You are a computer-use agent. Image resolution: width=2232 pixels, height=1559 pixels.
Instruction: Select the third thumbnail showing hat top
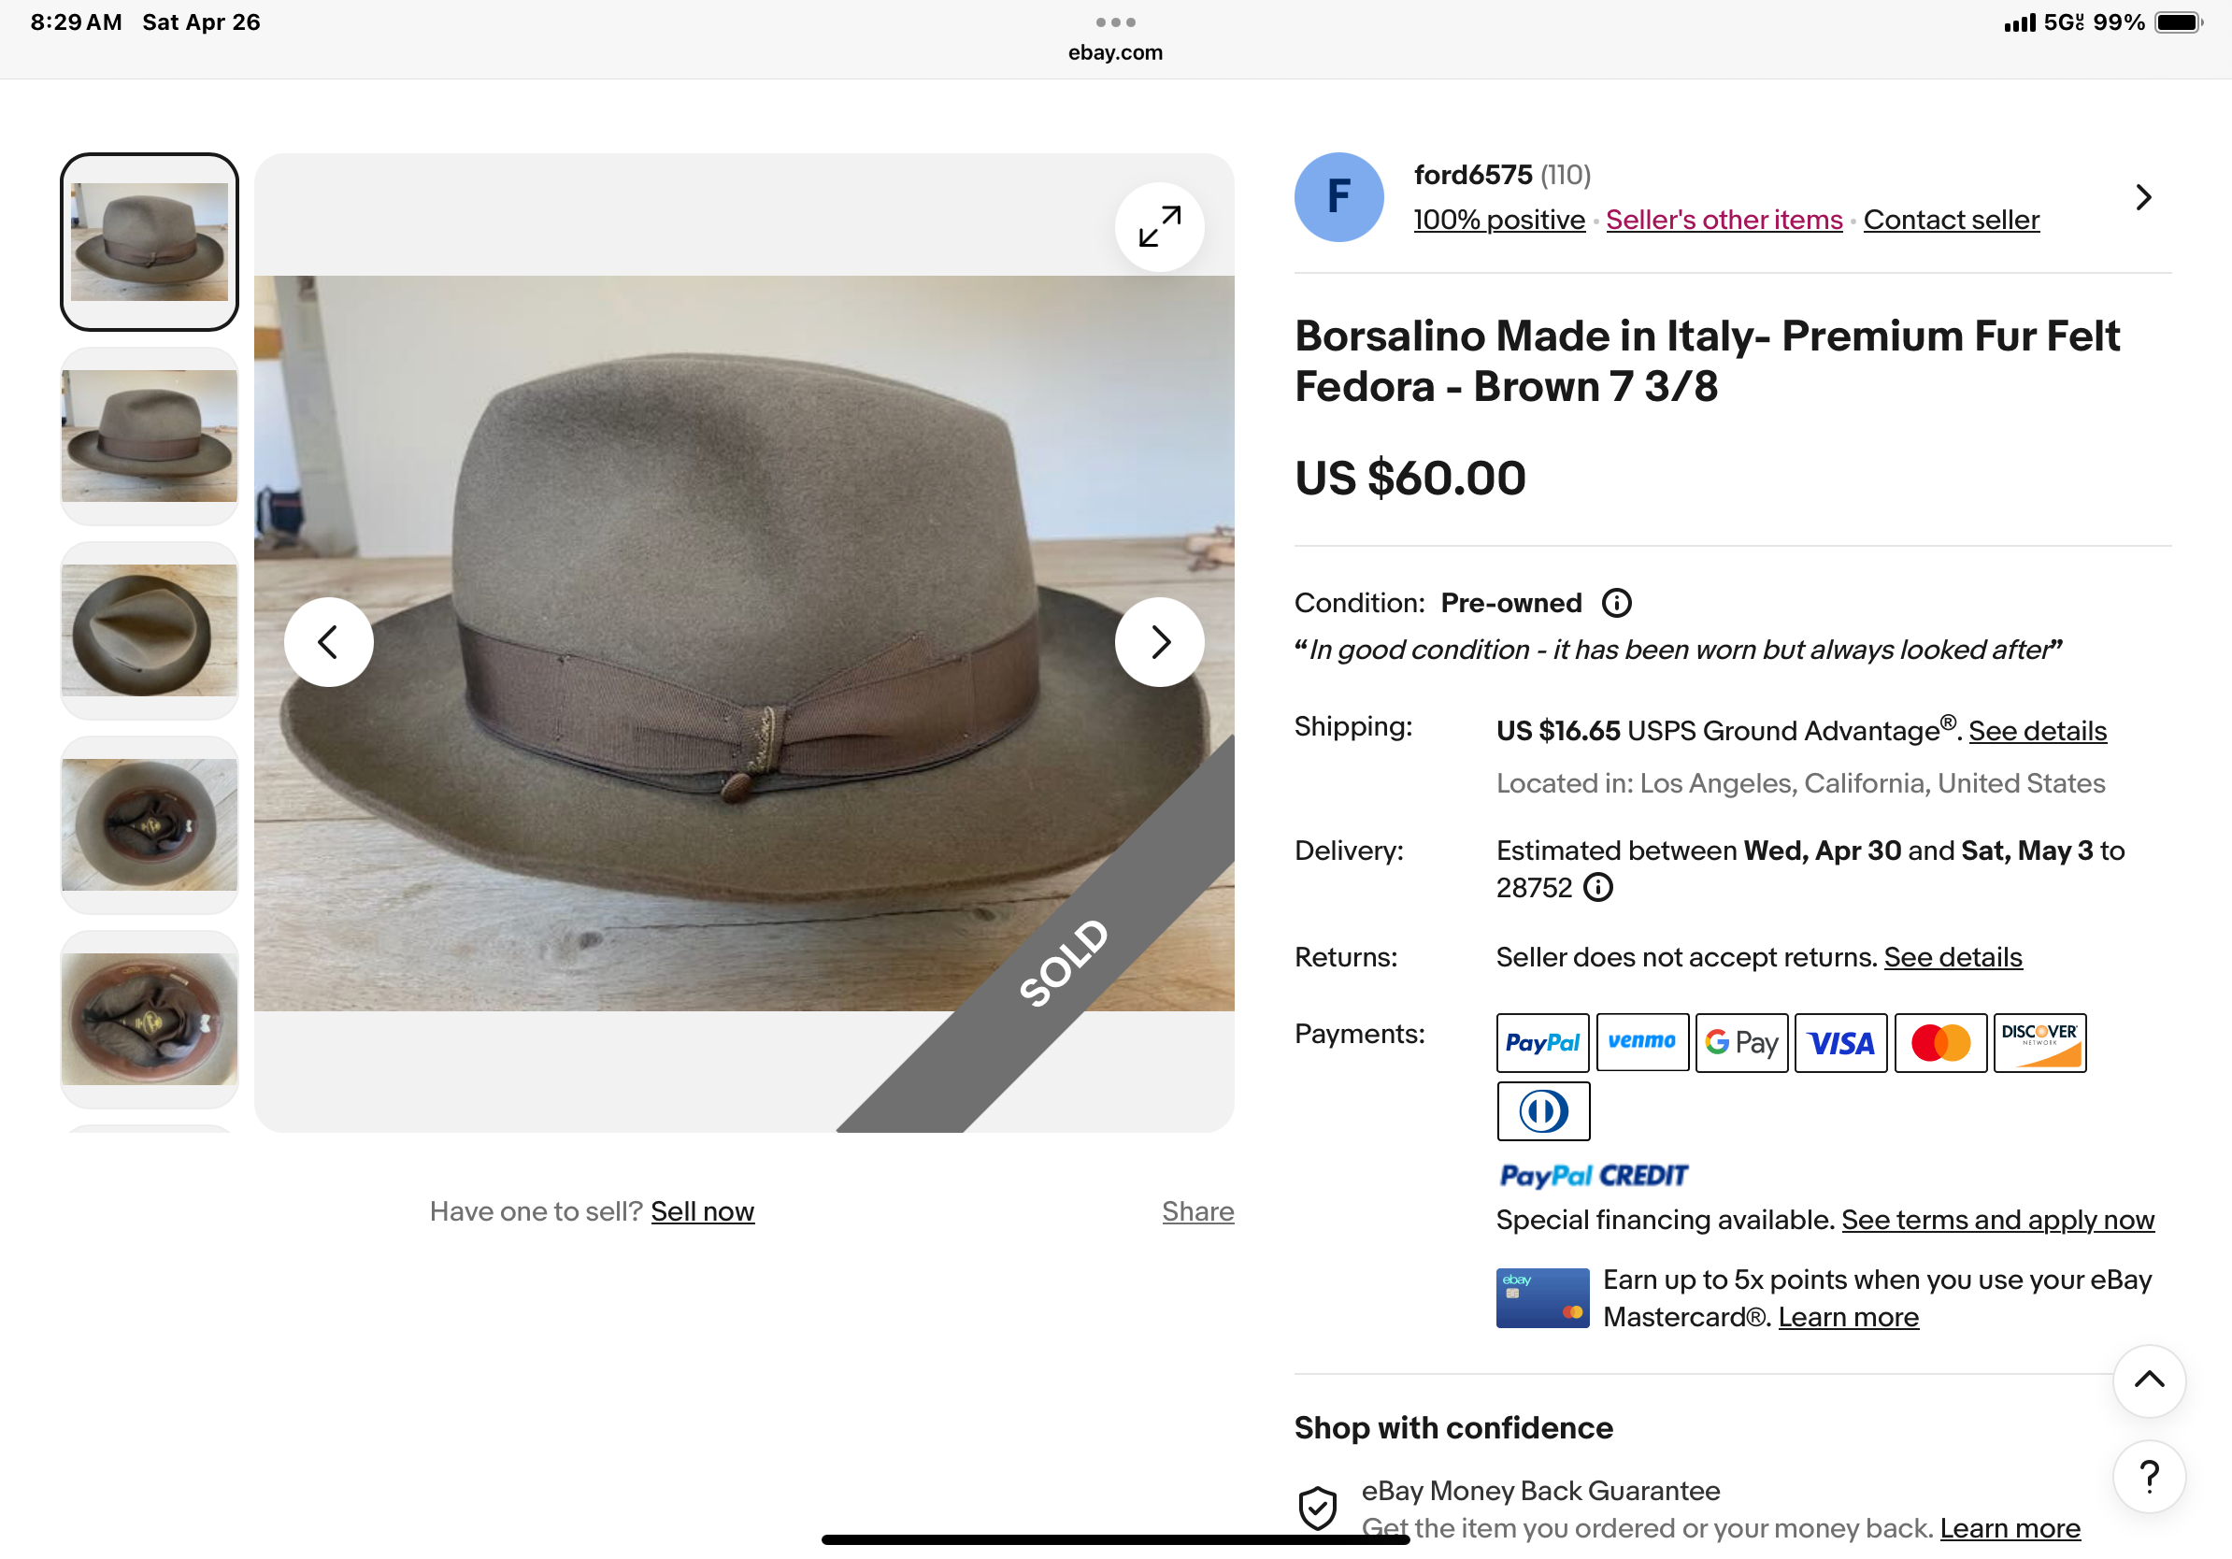tap(150, 631)
